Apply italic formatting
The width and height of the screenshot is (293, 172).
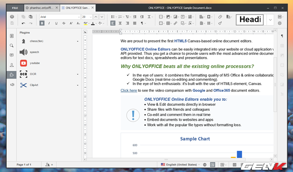(49, 23)
